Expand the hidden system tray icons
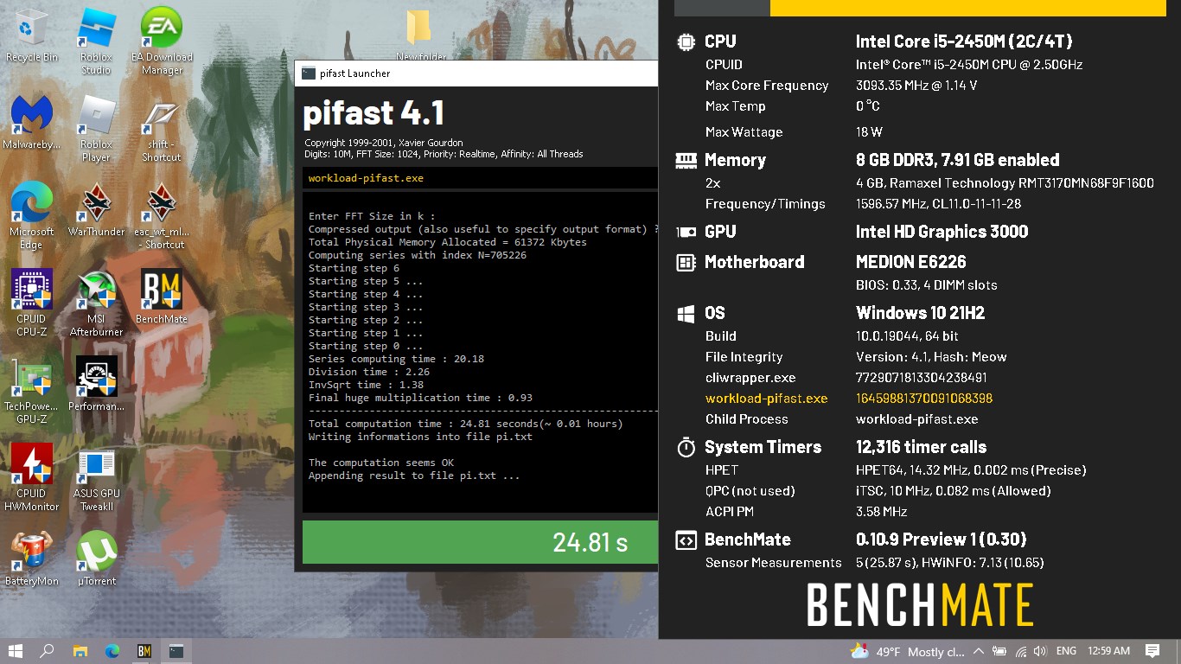The width and height of the screenshot is (1181, 664). [x=978, y=651]
